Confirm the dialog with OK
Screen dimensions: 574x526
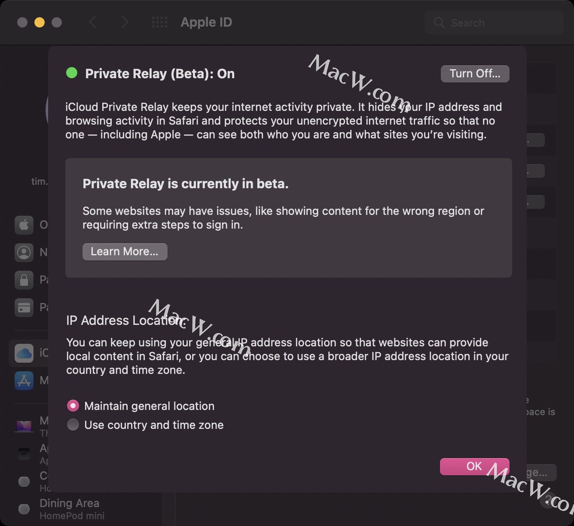pos(474,466)
